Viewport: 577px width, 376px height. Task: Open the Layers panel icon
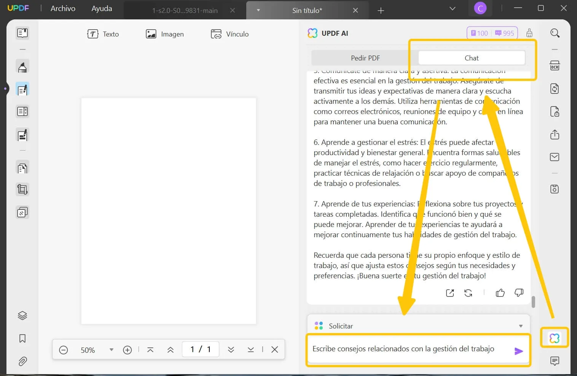(x=22, y=316)
